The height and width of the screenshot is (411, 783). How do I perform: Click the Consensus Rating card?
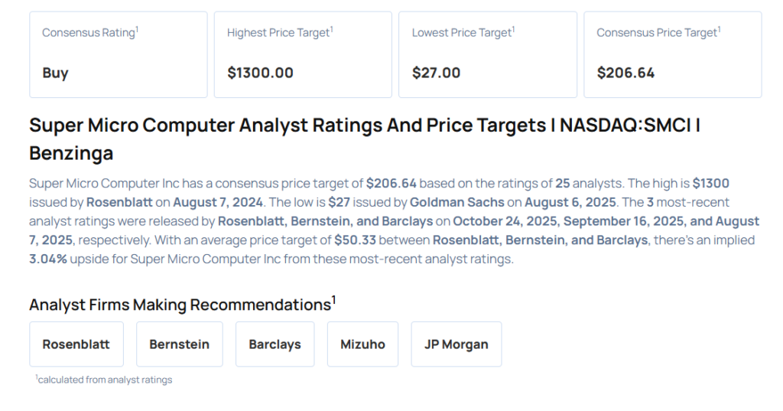[118, 54]
